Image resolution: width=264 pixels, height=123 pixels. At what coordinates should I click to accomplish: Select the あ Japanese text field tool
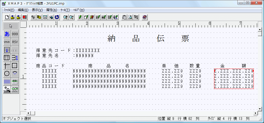(7, 34)
